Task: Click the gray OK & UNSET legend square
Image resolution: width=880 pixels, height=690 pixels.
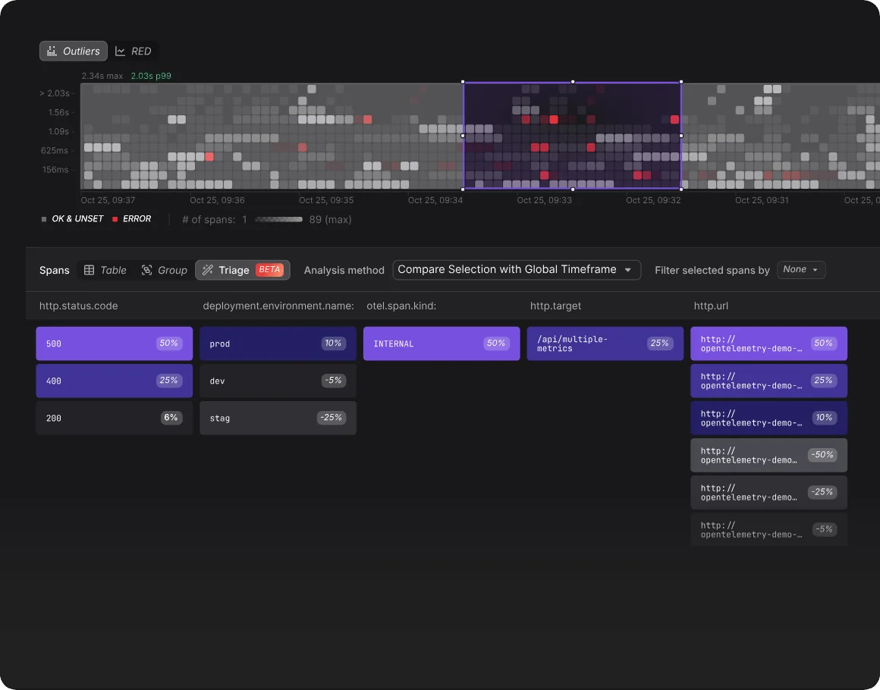Action: click(x=44, y=219)
